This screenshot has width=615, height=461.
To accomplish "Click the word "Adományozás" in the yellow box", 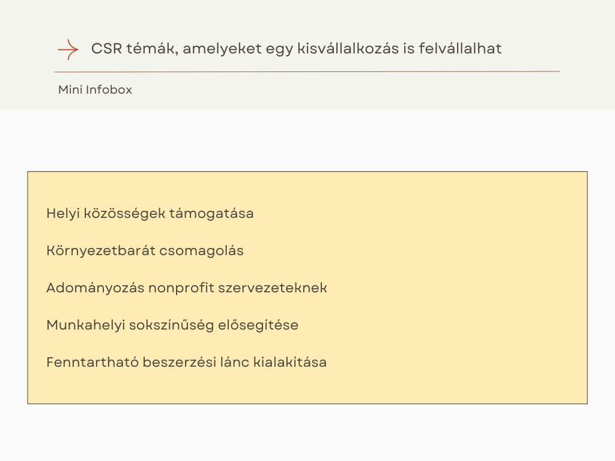I will [95, 288].
